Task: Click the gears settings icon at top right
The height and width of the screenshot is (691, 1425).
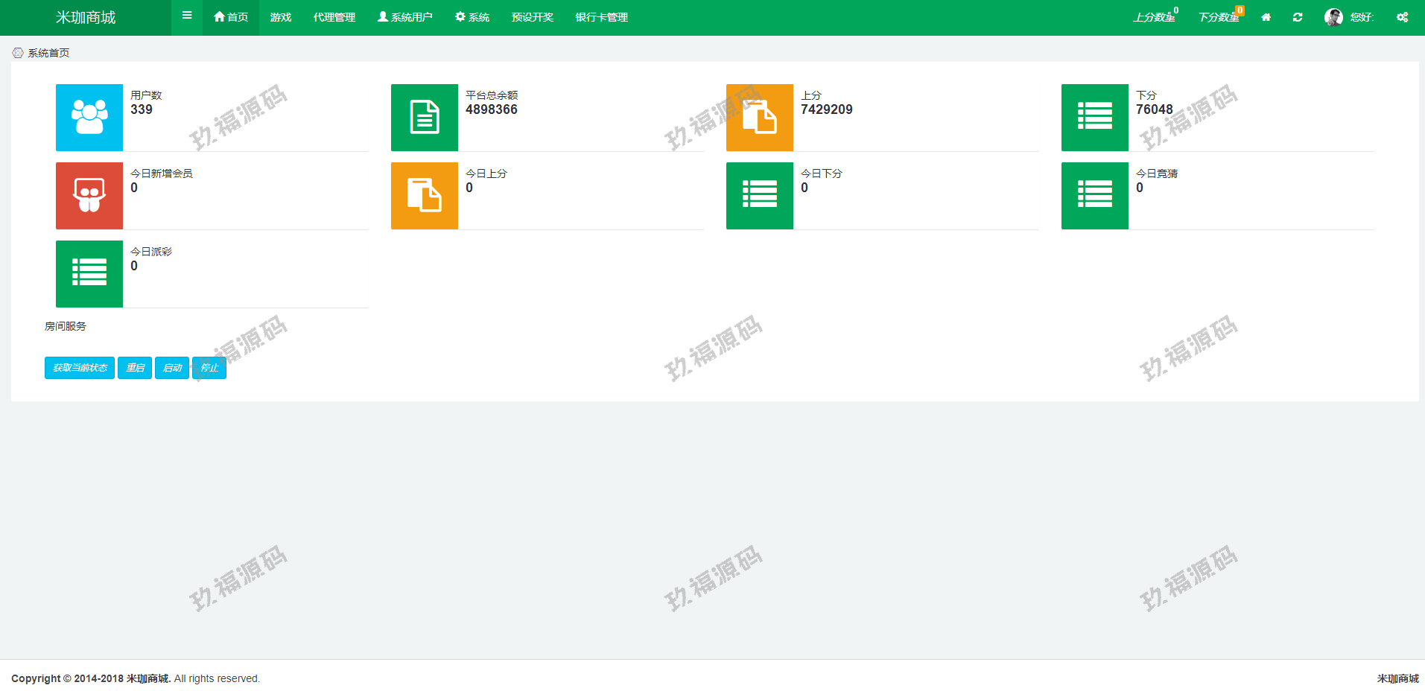Action: coord(1402,17)
